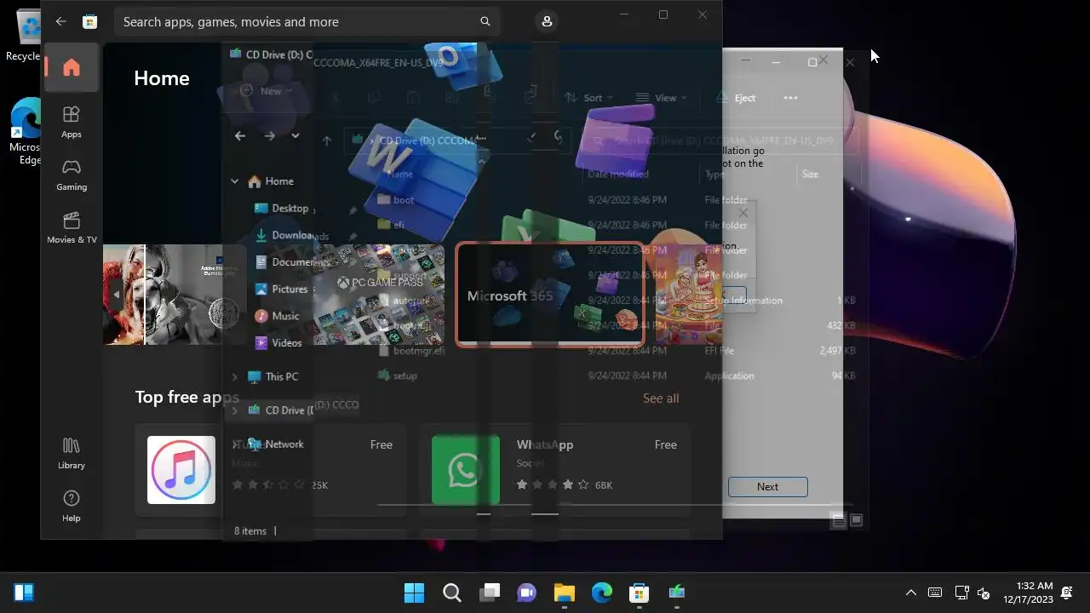The image size is (1090, 613).
Task: Expand Network chevron in navigation pane
Action: (x=234, y=444)
